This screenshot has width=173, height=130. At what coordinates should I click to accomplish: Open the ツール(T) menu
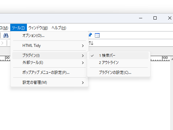pyautogui.click(x=19, y=28)
